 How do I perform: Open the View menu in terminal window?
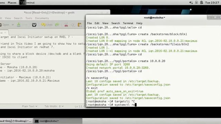click(x=105, y=23)
